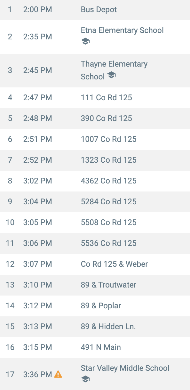The width and height of the screenshot is (190, 390).
Task: Open the 390 Co Rd 125 stop
Action: (x=95, y=118)
